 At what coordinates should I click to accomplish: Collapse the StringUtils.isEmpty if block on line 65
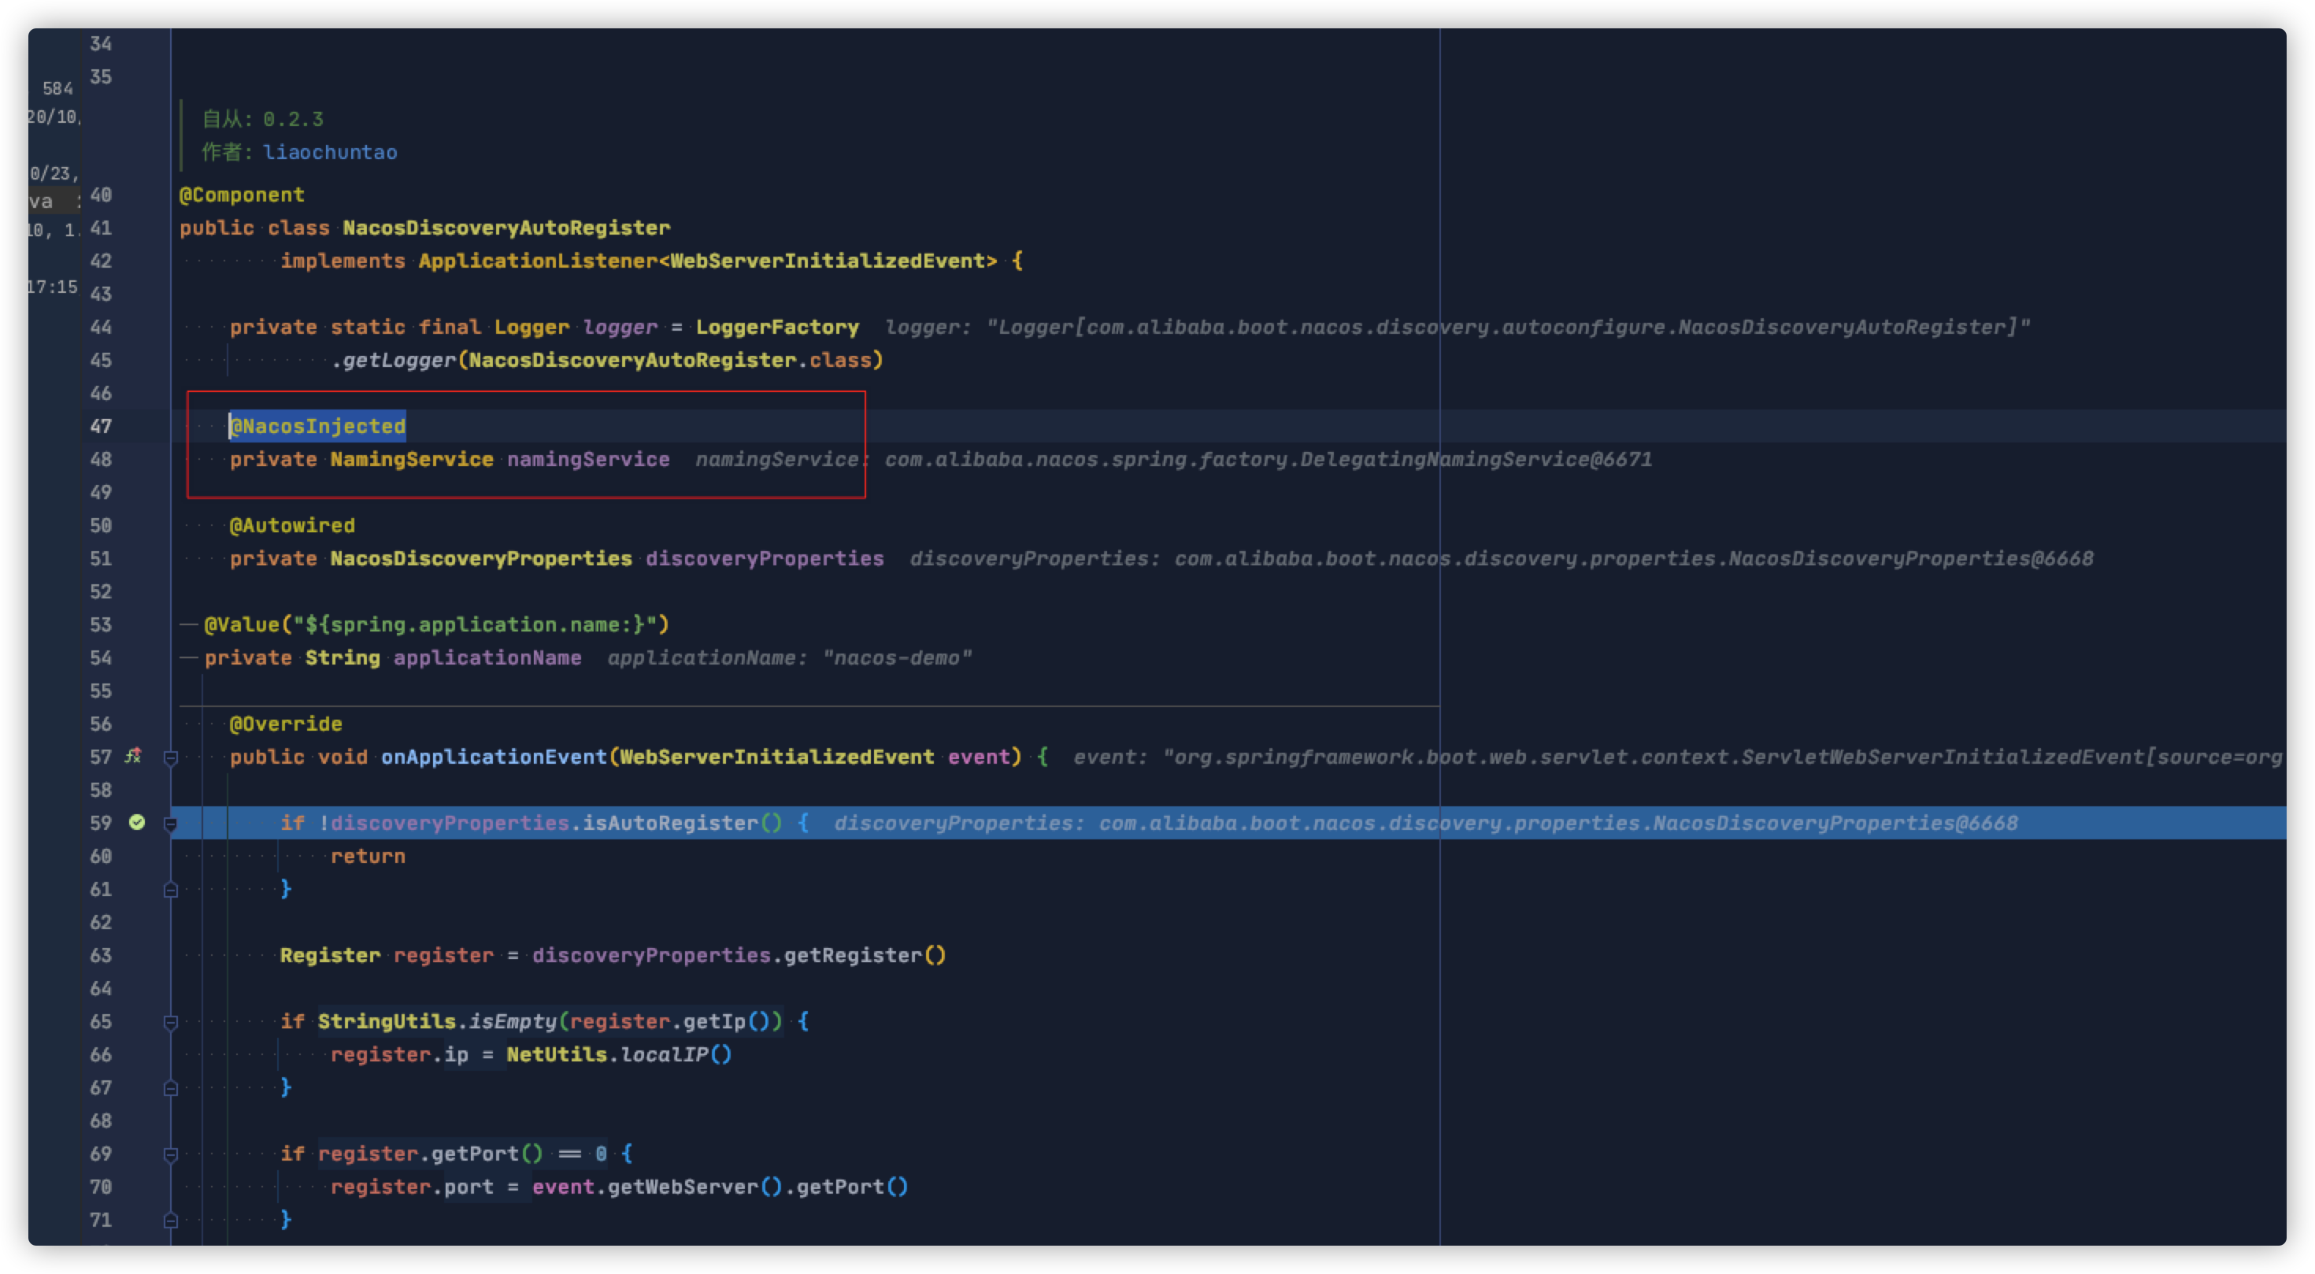[171, 1023]
